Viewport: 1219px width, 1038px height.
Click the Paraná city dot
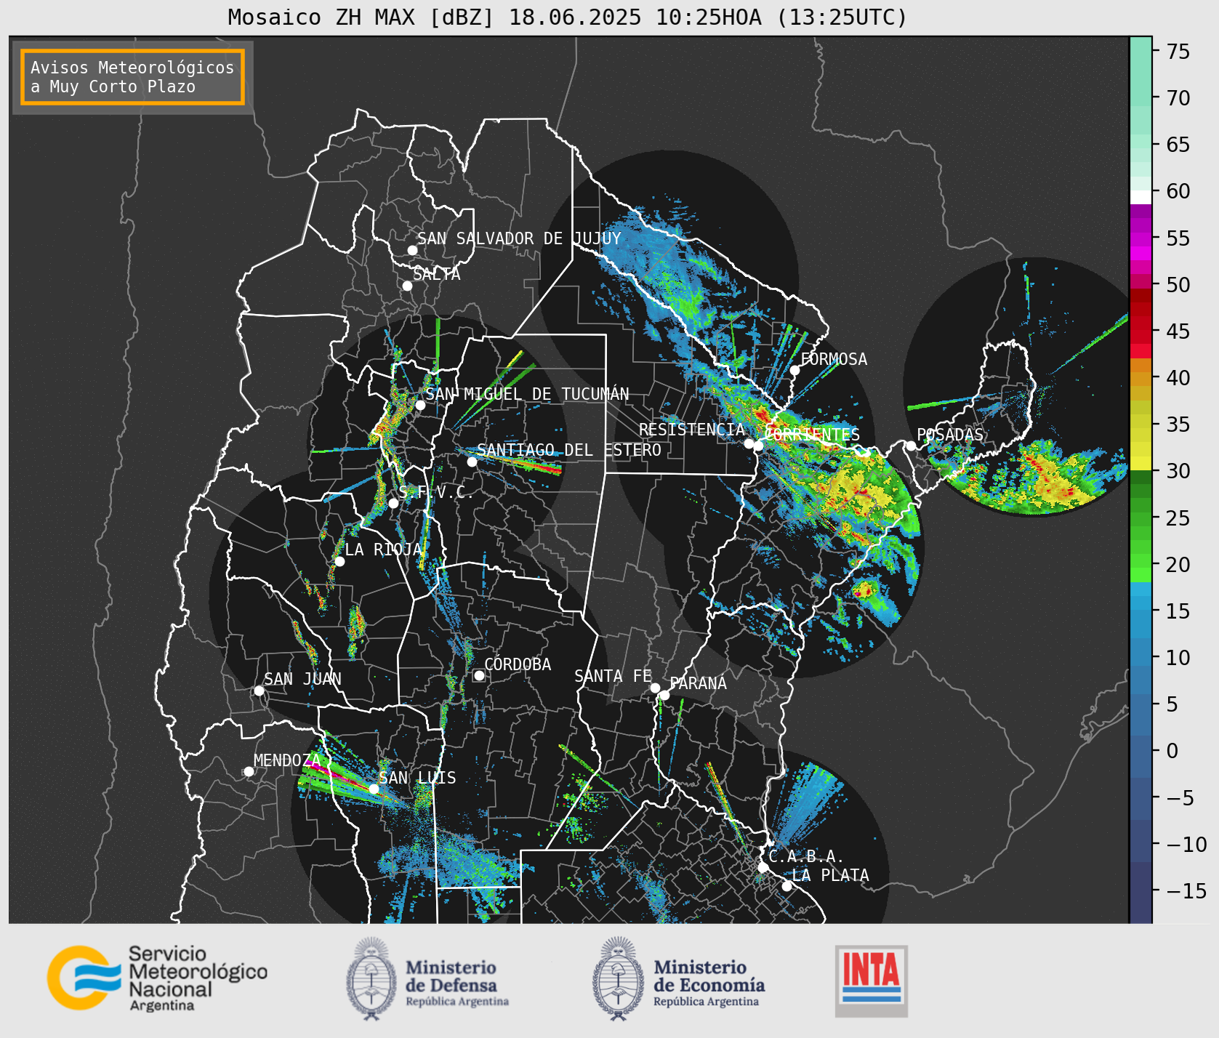664,696
